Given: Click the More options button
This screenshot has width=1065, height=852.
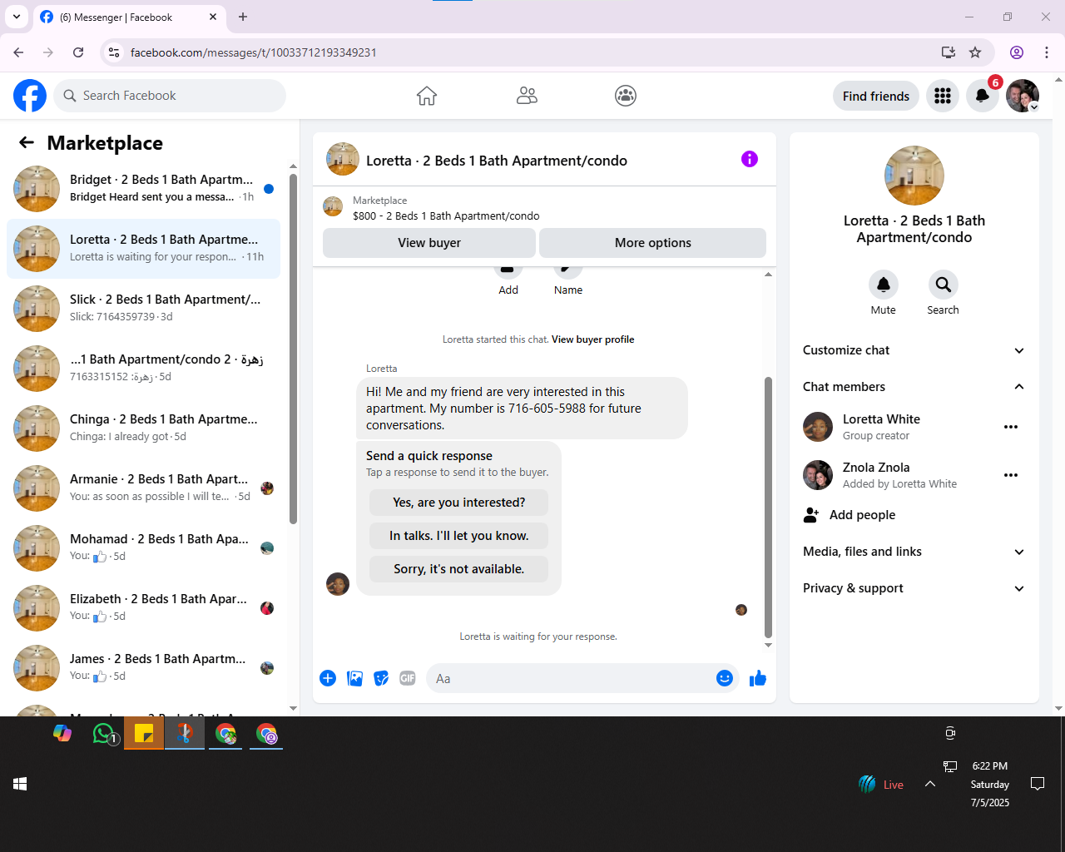Looking at the screenshot, I should click(x=653, y=243).
